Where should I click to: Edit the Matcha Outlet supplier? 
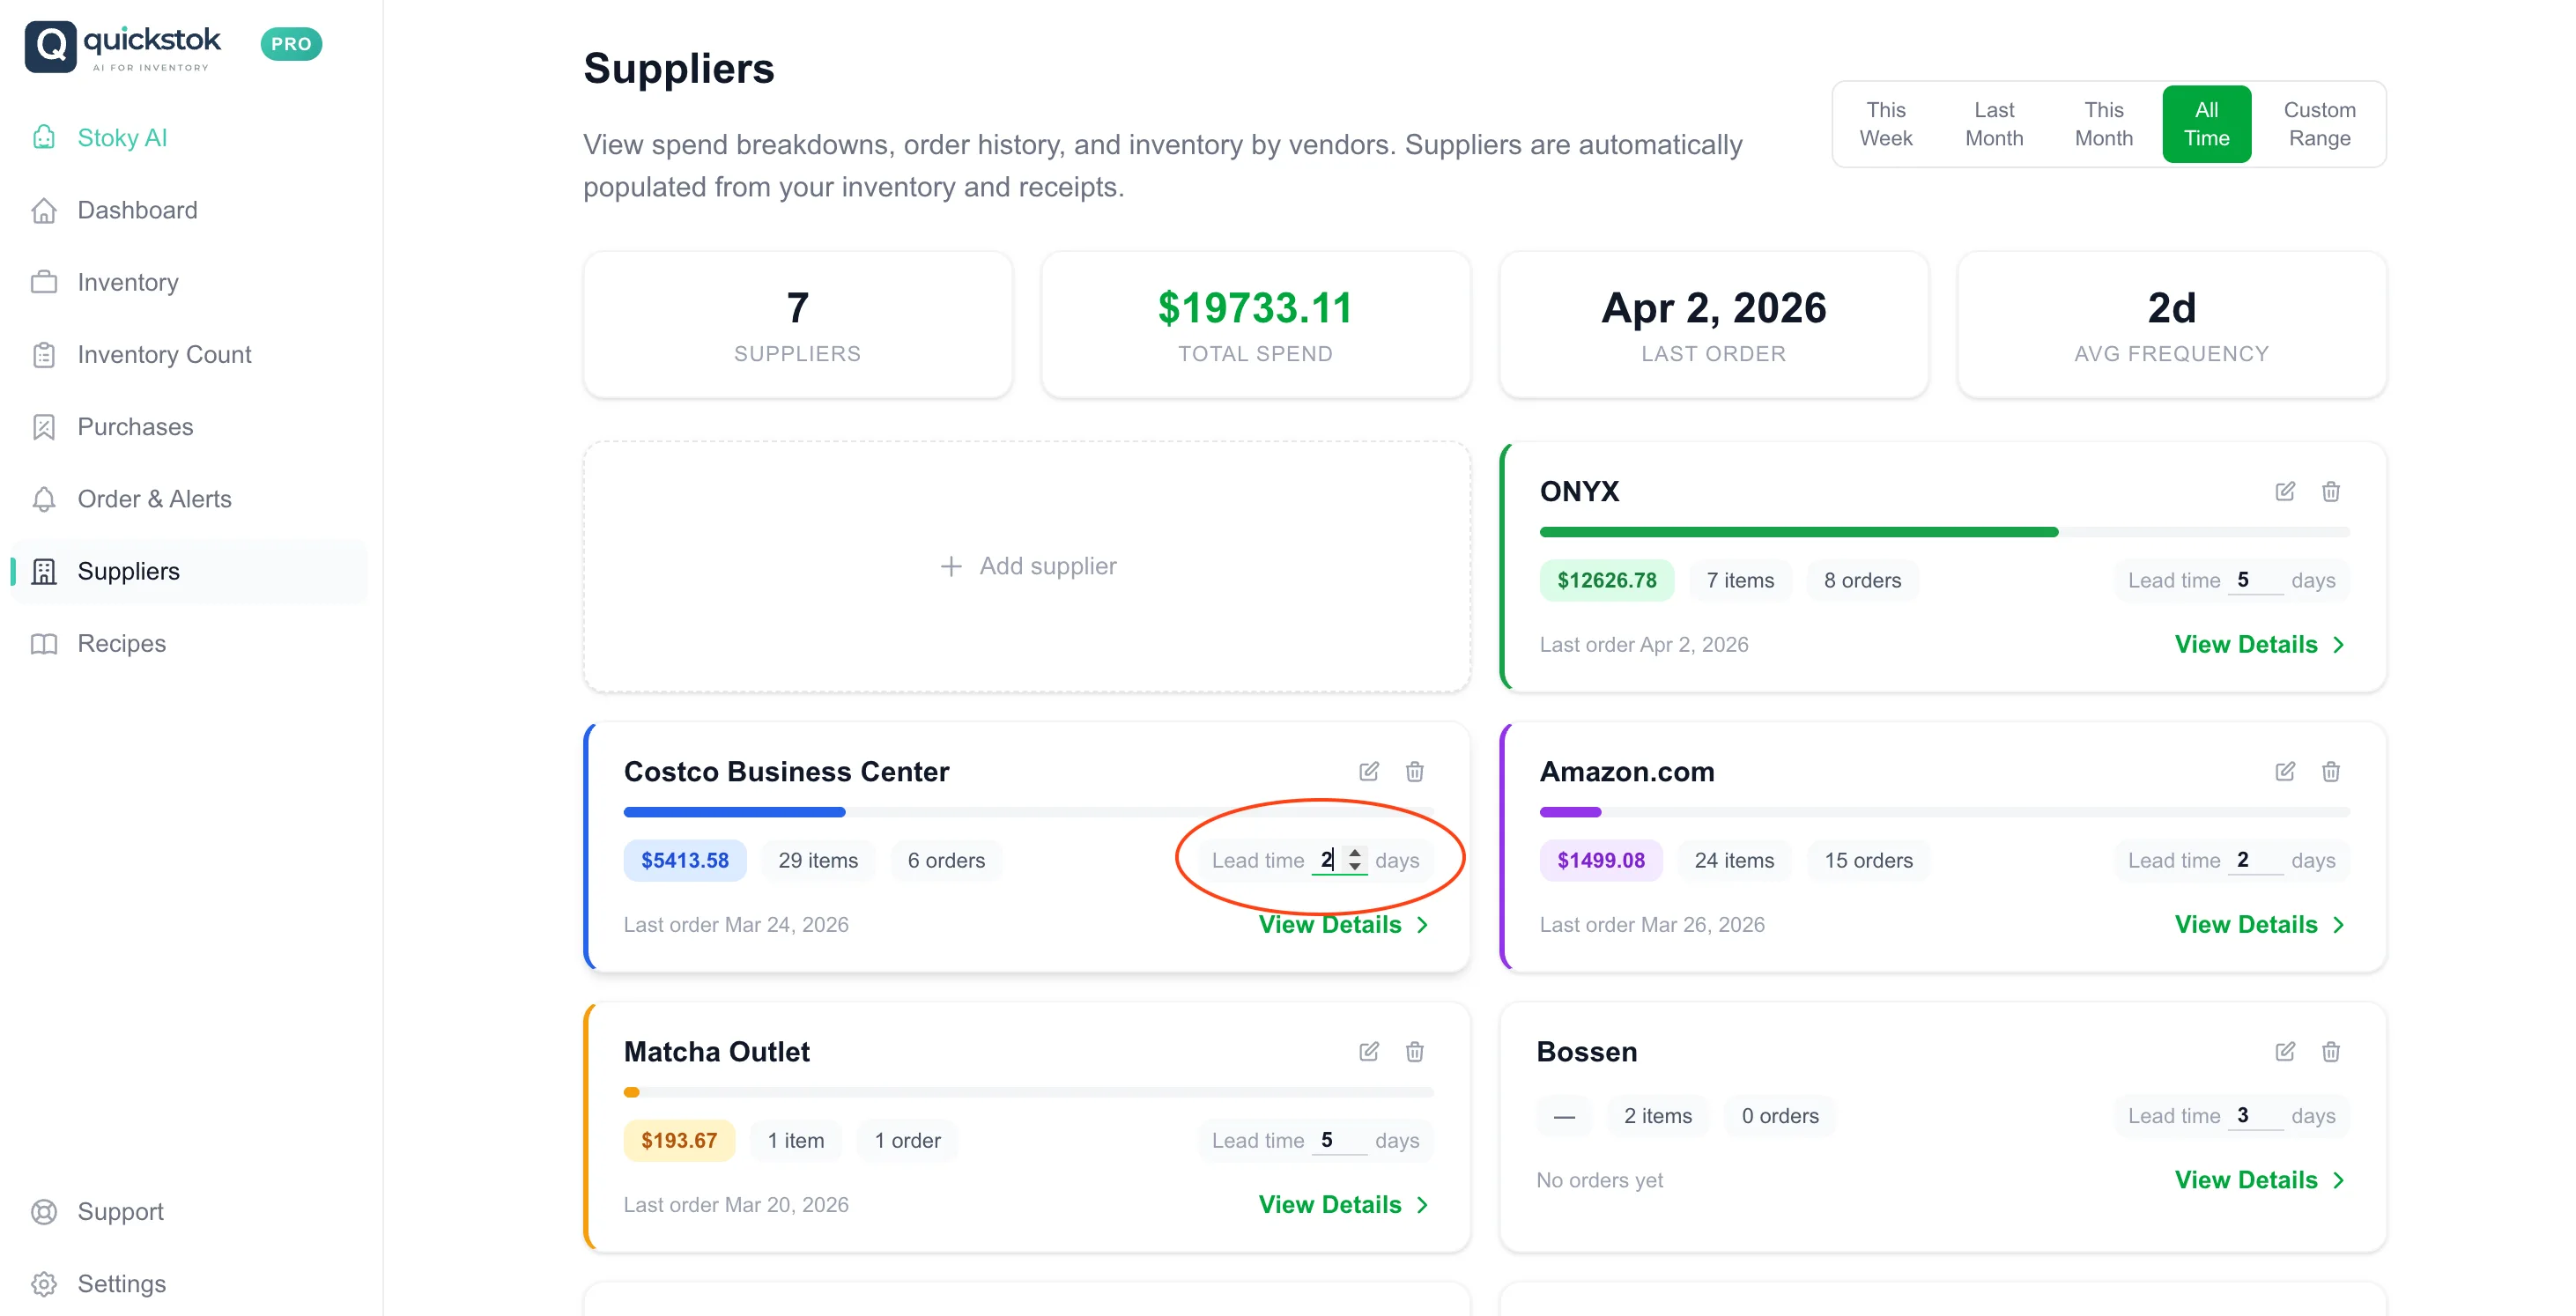[1368, 1051]
